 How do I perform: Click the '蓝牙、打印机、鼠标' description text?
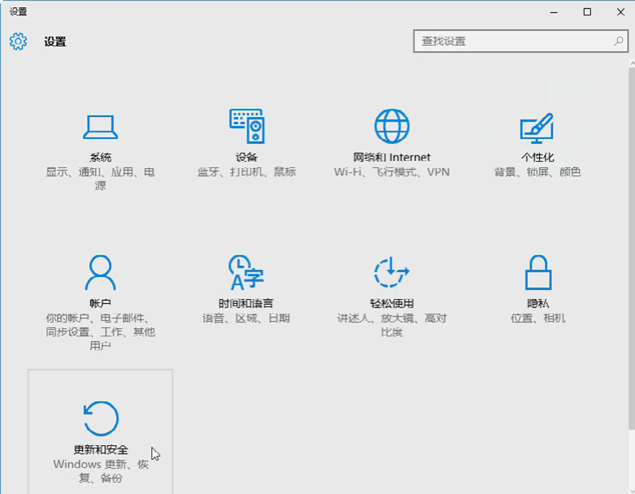[247, 172]
